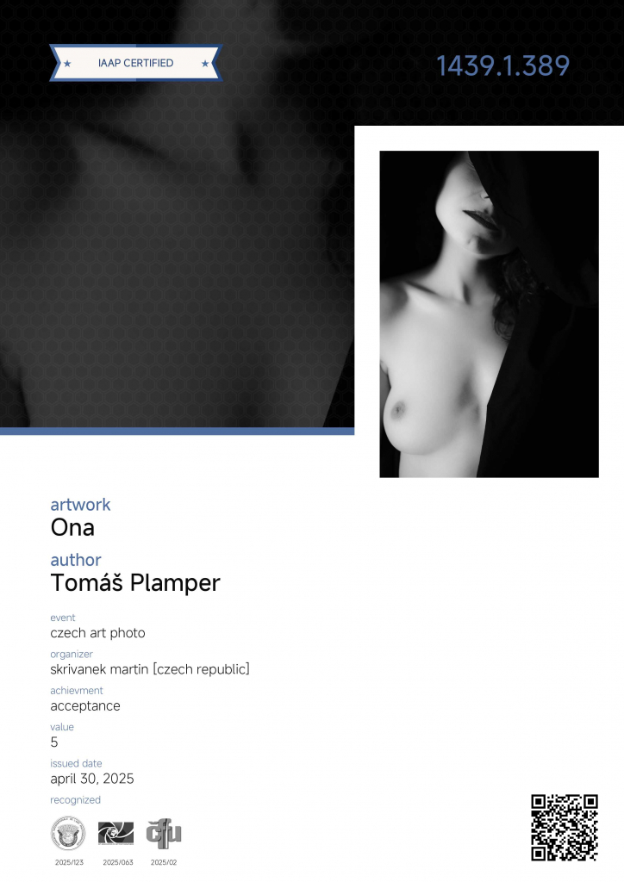
Task: Click the achievement value acceptance
Action: [85, 706]
